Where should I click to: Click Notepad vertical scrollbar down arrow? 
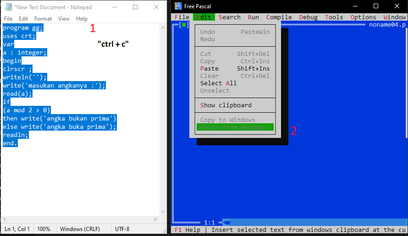[x=163, y=212]
